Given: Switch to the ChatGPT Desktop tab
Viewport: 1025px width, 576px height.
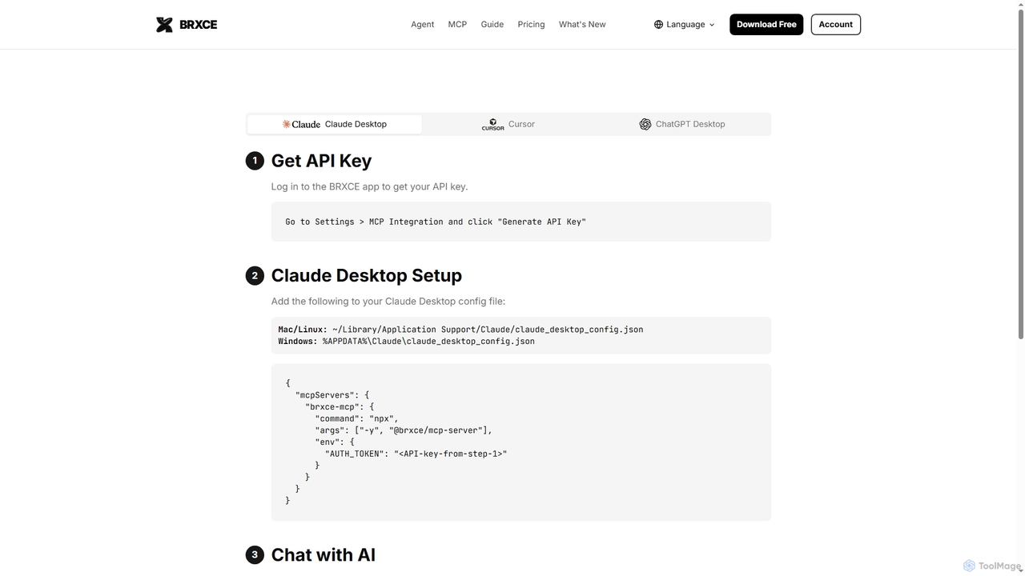Looking at the screenshot, I should point(682,124).
